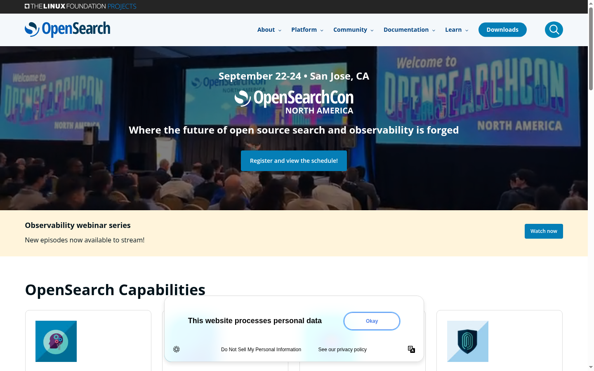Accept with the Okay button
The height and width of the screenshot is (371, 594).
point(372,321)
